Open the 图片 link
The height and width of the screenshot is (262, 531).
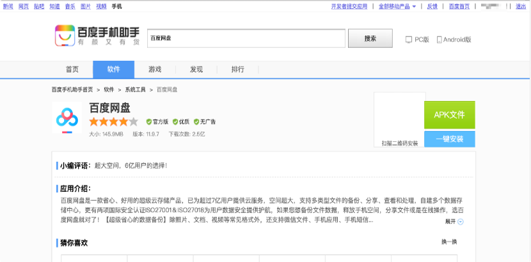tap(86, 6)
